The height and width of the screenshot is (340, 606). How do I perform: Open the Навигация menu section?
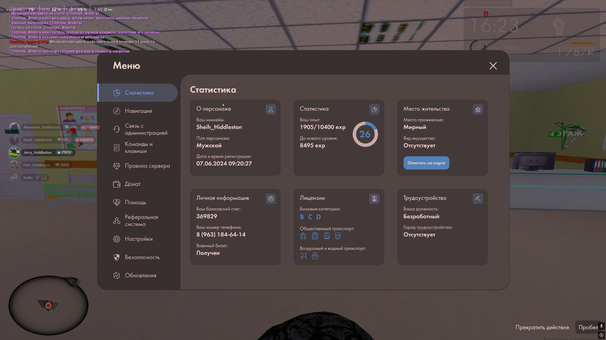(138, 111)
